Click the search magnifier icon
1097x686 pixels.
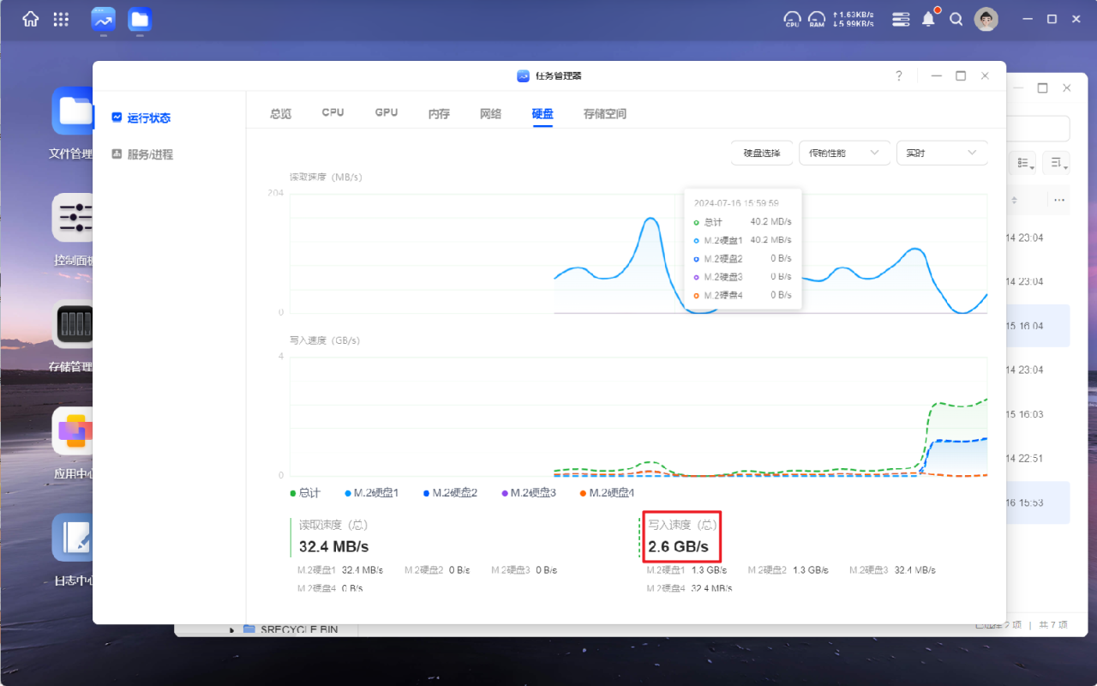(x=956, y=19)
